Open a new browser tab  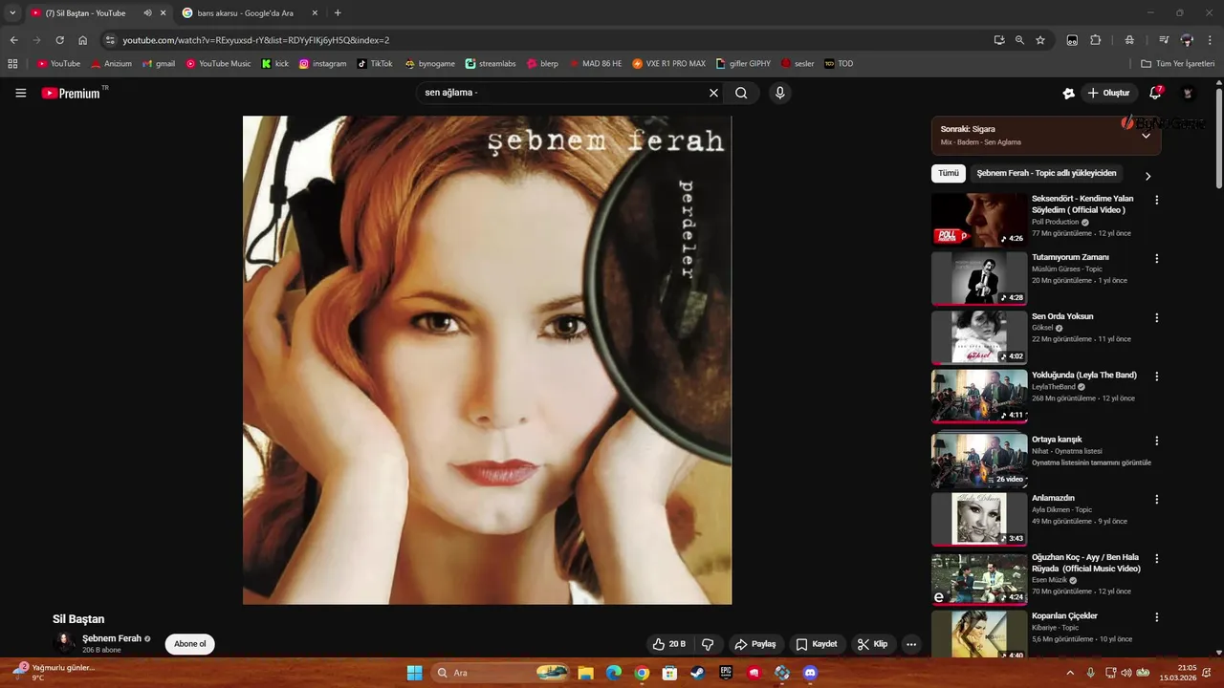[338, 13]
